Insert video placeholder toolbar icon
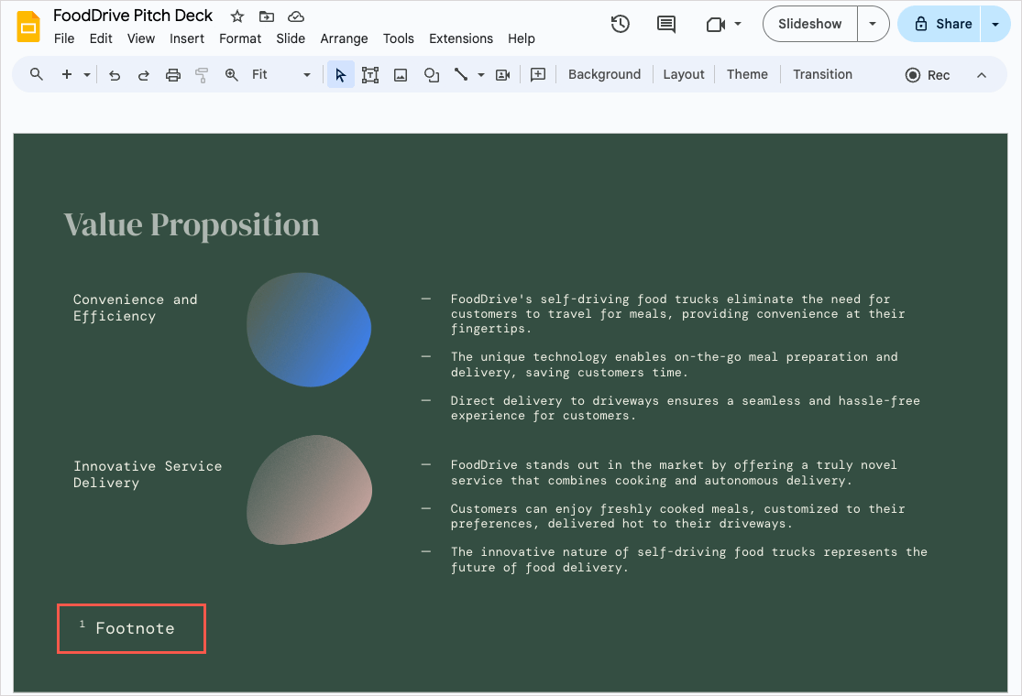This screenshot has width=1022, height=696. [502, 75]
